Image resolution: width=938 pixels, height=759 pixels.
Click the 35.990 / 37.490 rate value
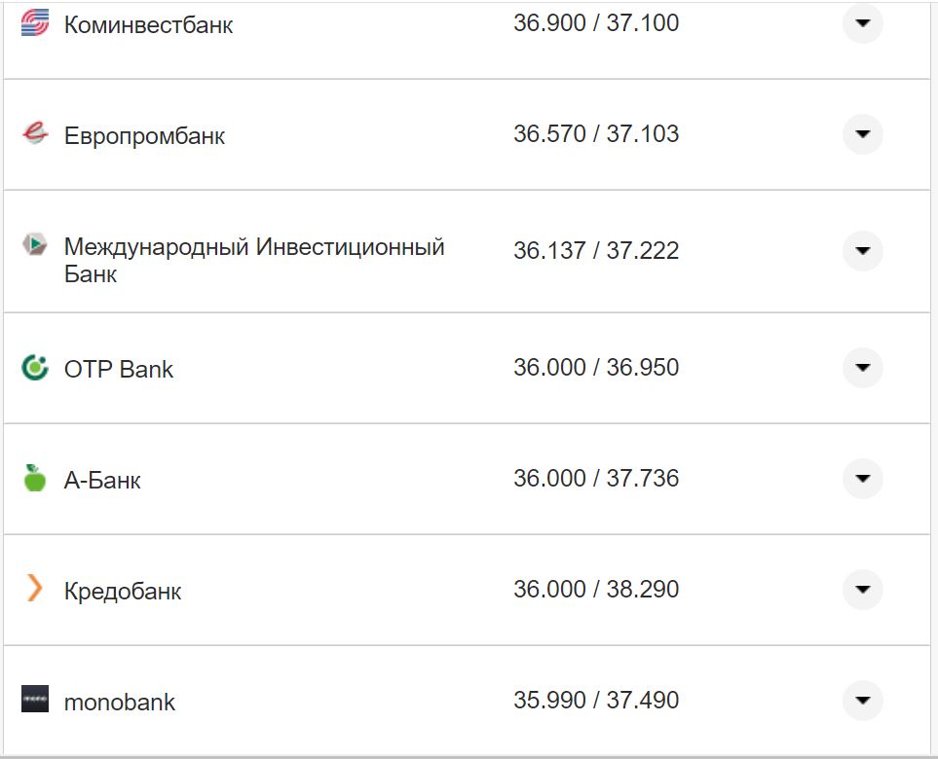pos(597,699)
